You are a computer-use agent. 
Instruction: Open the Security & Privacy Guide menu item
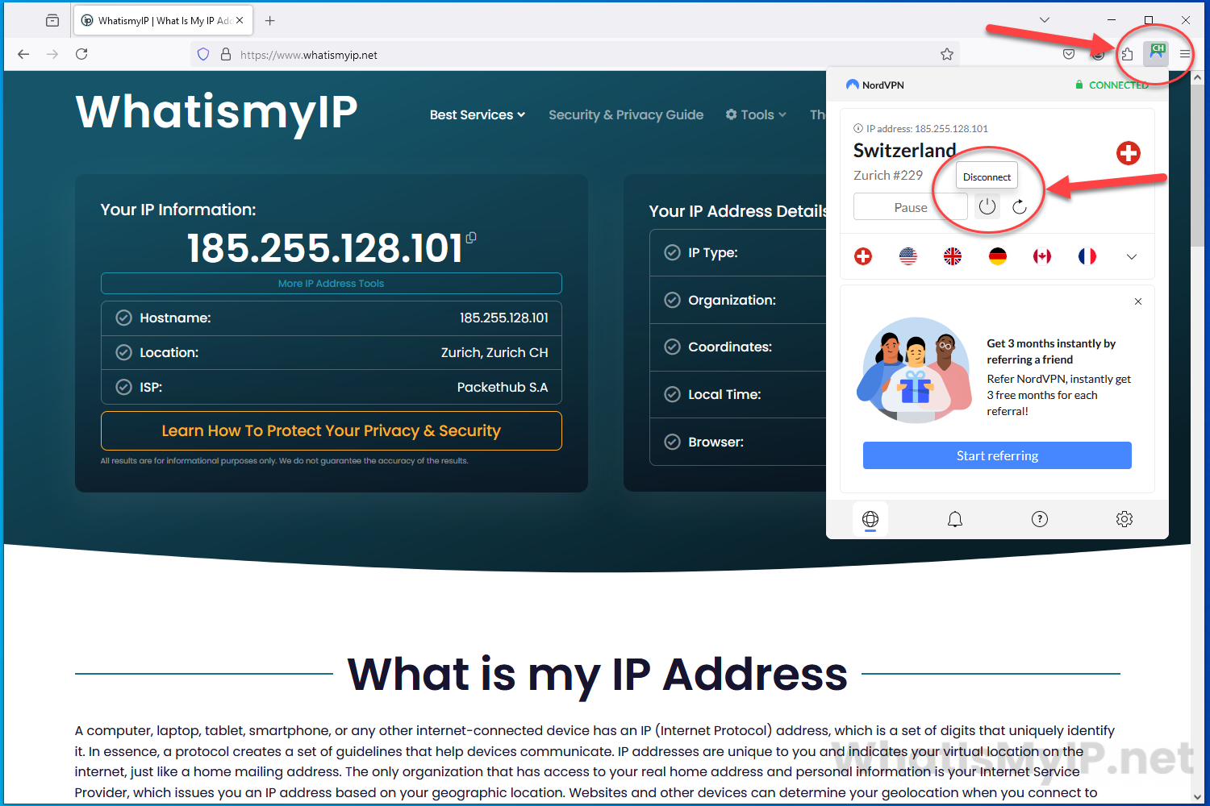(x=626, y=114)
